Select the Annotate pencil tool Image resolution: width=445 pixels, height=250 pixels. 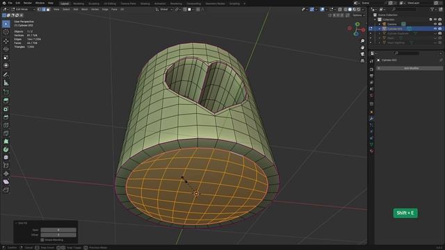click(x=6, y=75)
